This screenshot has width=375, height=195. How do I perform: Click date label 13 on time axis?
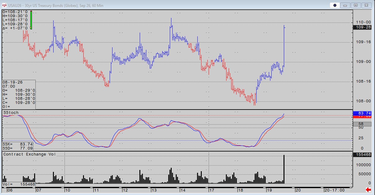pos(154,190)
